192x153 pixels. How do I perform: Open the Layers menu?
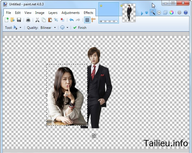pos(53,13)
